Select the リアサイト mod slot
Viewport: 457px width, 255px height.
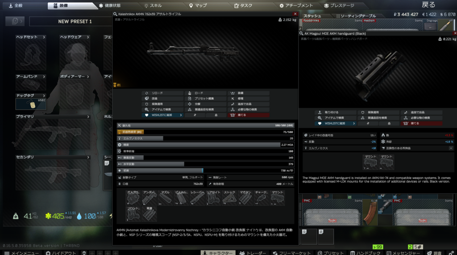[x=213, y=198]
